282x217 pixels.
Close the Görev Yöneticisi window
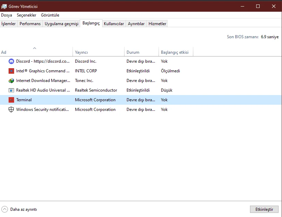click(x=273, y=6)
